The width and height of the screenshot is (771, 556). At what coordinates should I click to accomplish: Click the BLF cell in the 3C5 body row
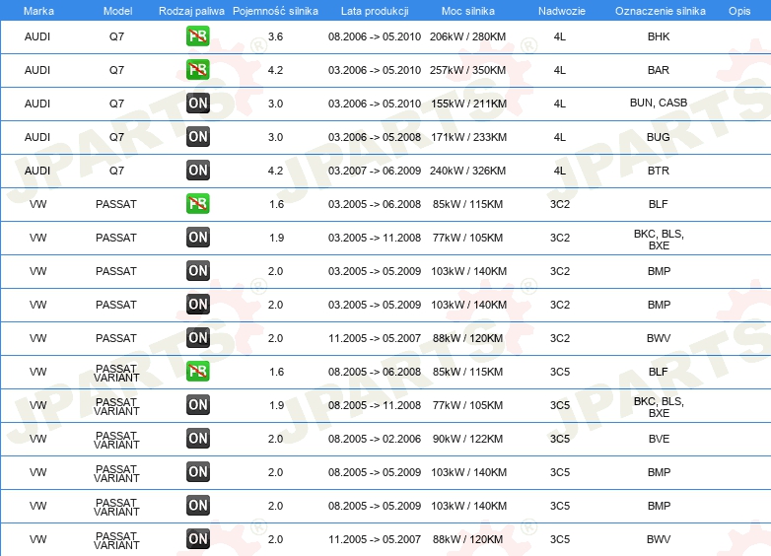[x=659, y=372]
